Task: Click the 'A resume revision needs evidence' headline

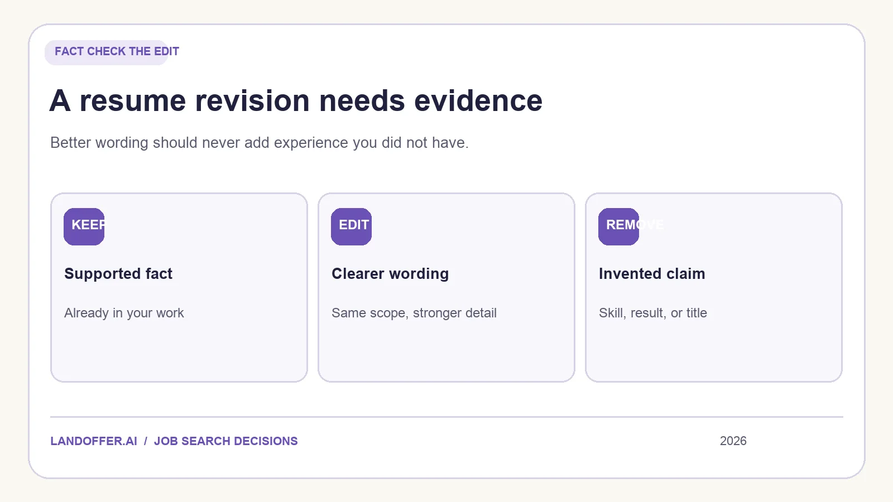Action: pyautogui.click(x=296, y=101)
